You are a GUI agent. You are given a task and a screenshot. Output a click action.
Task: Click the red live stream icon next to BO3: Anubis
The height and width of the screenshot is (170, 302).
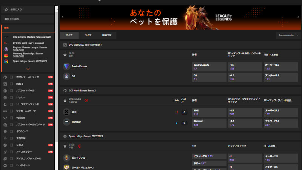coord(86,100)
